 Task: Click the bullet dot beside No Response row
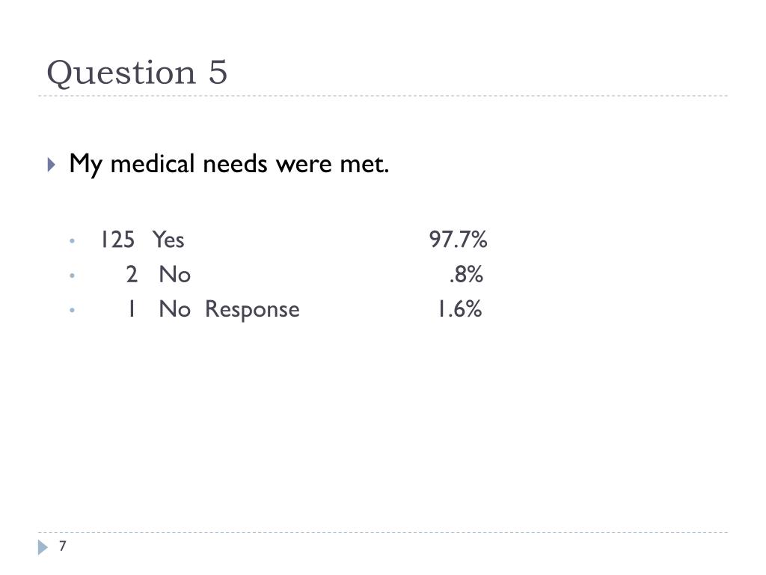click(73, 310)
